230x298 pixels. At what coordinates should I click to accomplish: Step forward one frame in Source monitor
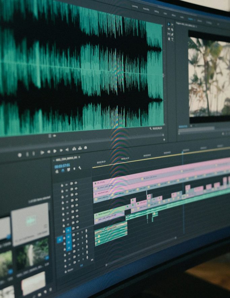click(61, 150)
